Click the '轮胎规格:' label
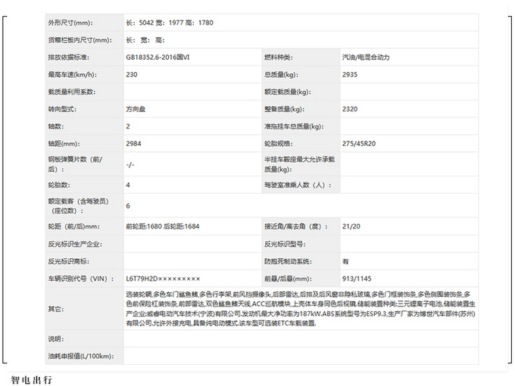This screenshot has height=386, width=515. (278, 144)
